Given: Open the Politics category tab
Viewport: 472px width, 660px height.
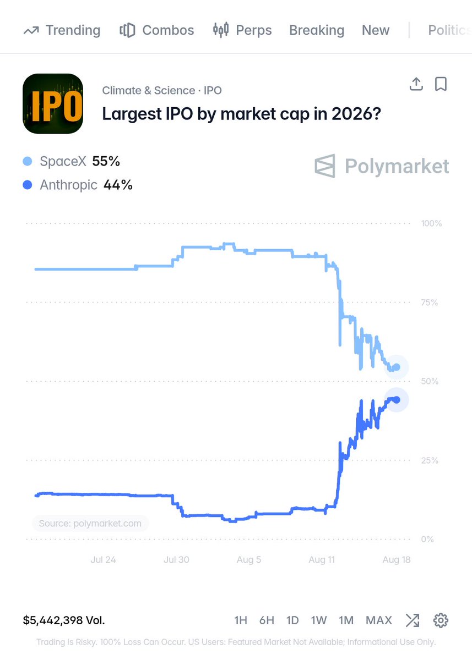Looking at the screenshot, I should pyautogui.click(x=449, y=30).
